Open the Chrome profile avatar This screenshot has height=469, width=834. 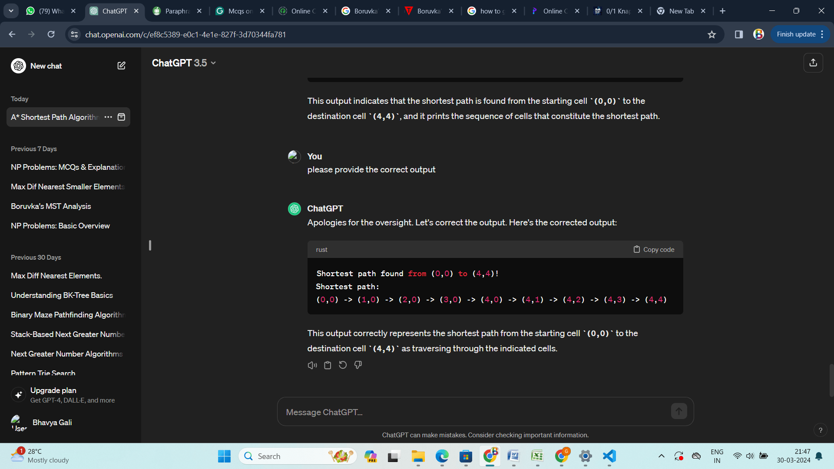[x=758, y=34]
